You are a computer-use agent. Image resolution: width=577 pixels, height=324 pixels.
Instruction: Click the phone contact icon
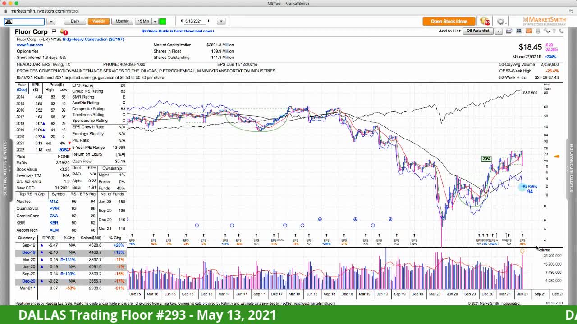coord(561,31)
